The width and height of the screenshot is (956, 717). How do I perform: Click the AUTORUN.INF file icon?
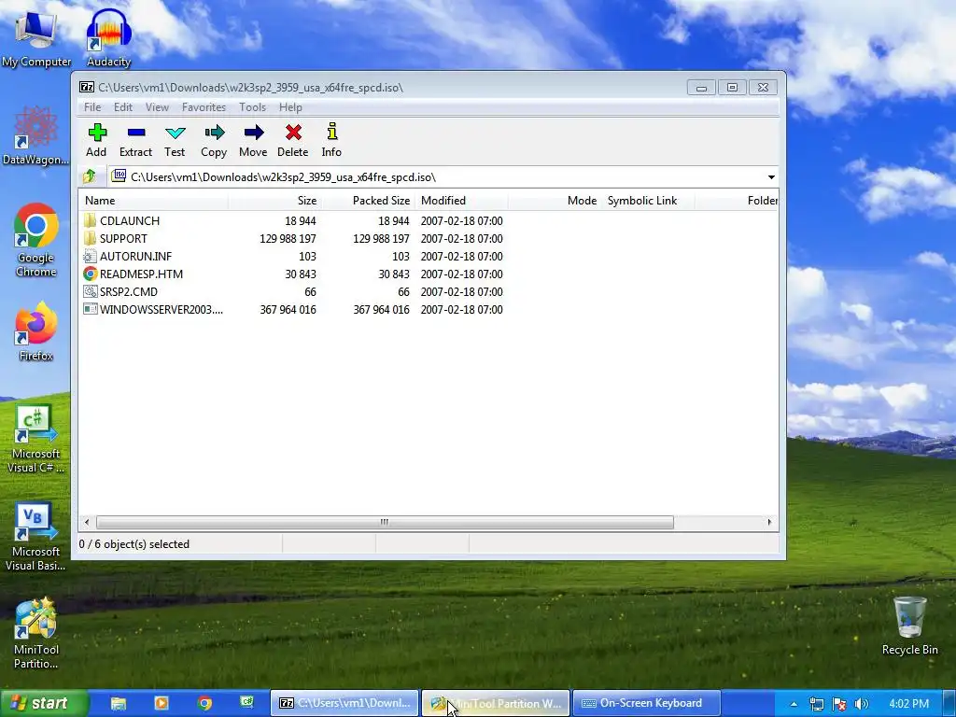click(x=91, y=256)
